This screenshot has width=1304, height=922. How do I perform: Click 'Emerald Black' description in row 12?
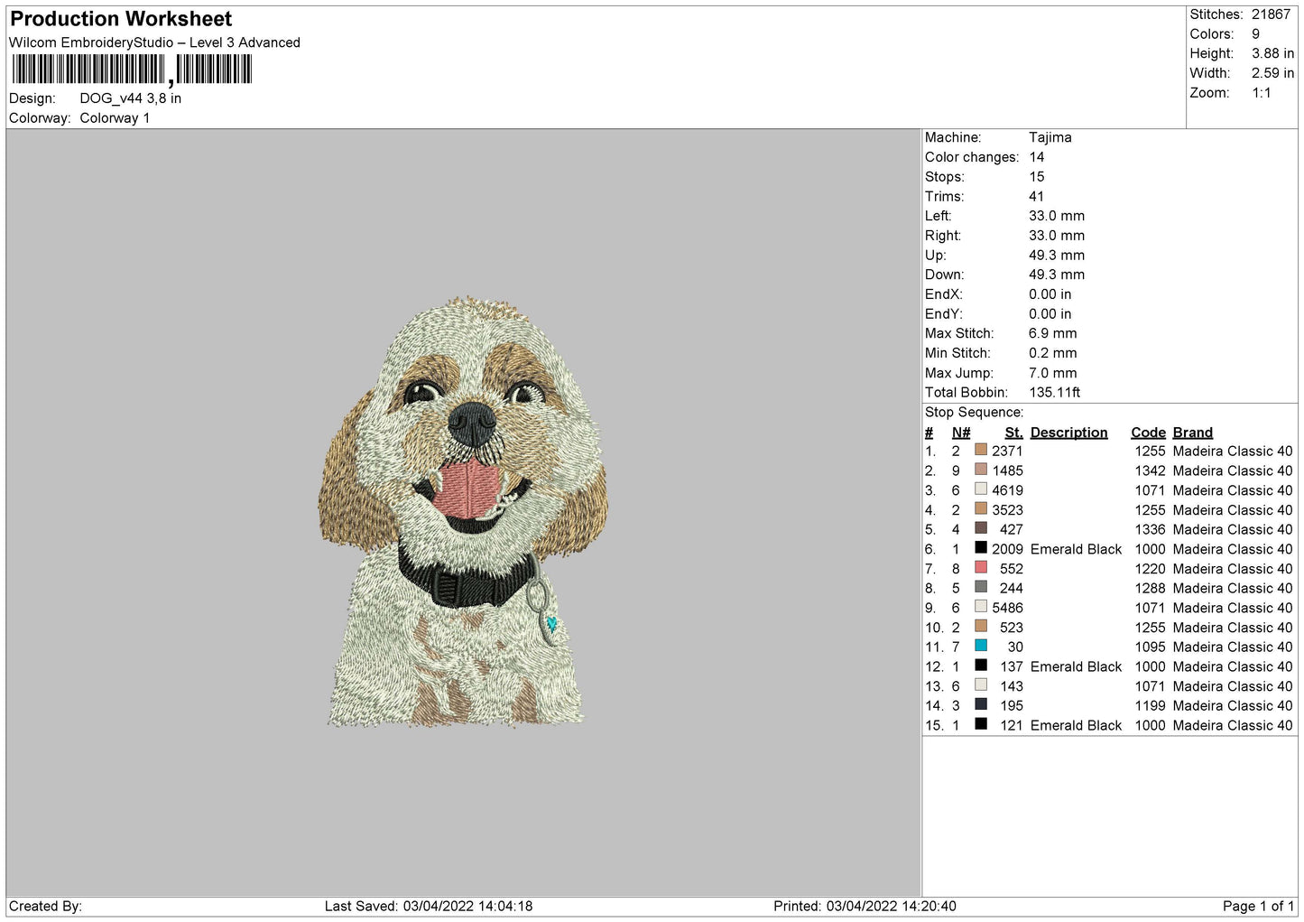coord(1076,666)
